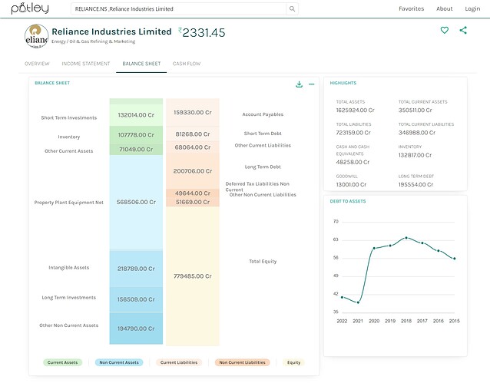Image resolution: width=490 pixels, height=383 pixels.
Task: Click the 81268.00 Cr short term debt block
Action: [x=193, y=134]
